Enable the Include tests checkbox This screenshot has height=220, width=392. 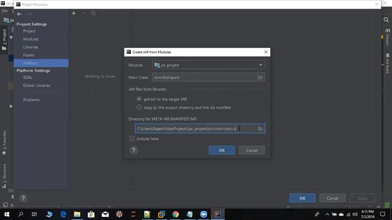pyautogui.click(x=132, y=139)
